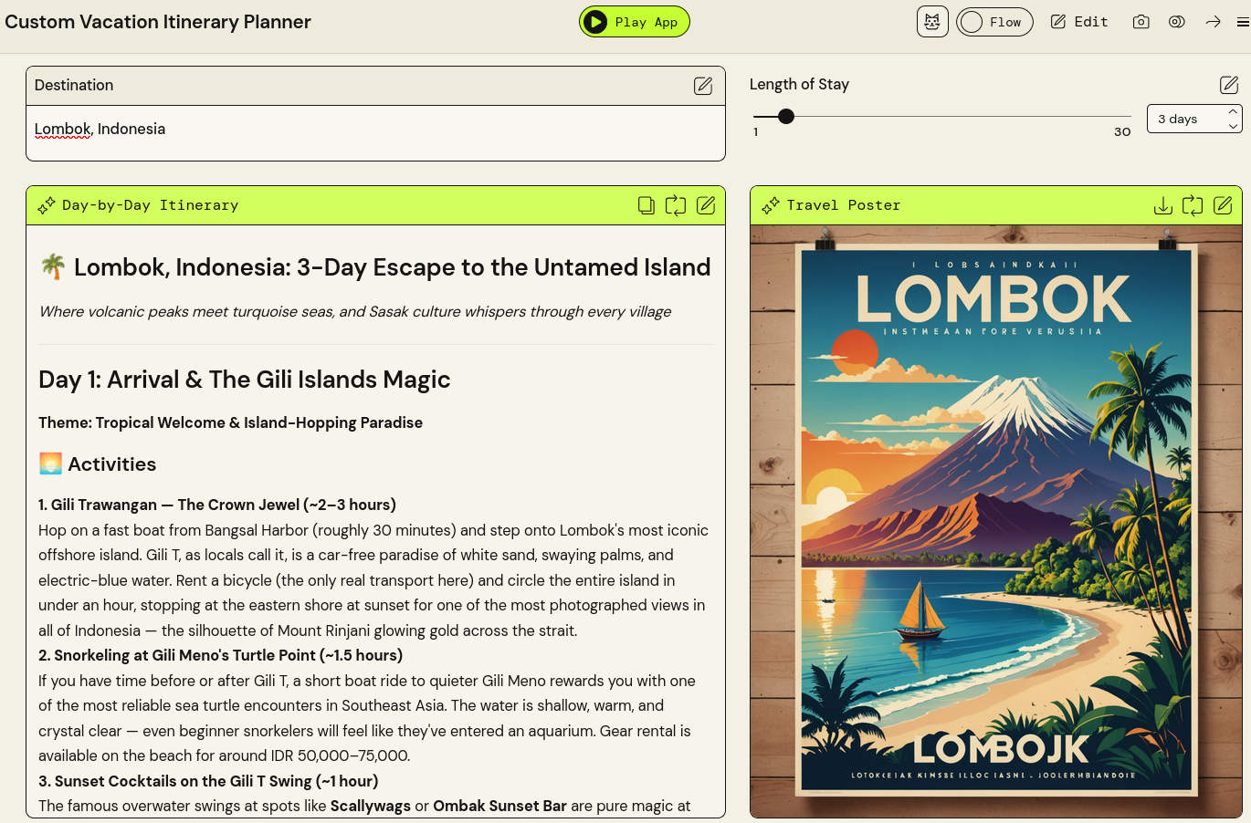Download the Travel Poster image
This screenshot has height=823, width=1251.
pos(1163,205)
